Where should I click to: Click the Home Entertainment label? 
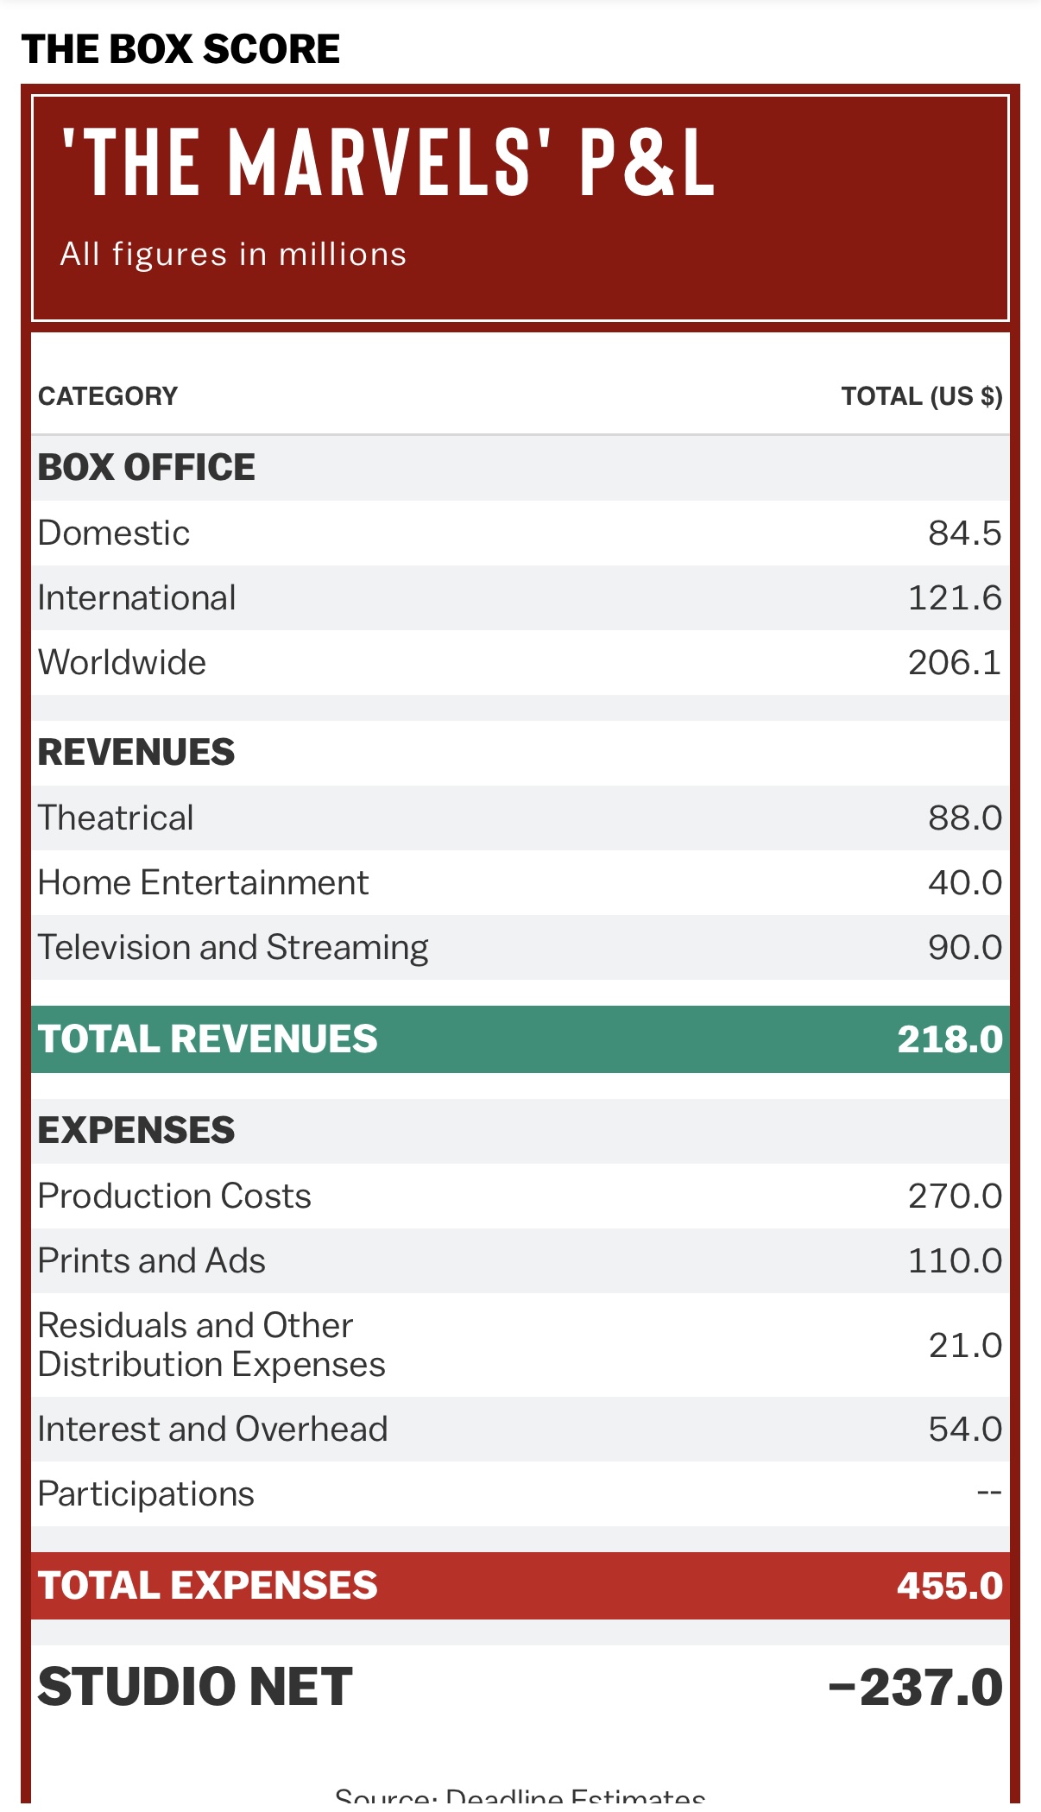pos(204,882)
